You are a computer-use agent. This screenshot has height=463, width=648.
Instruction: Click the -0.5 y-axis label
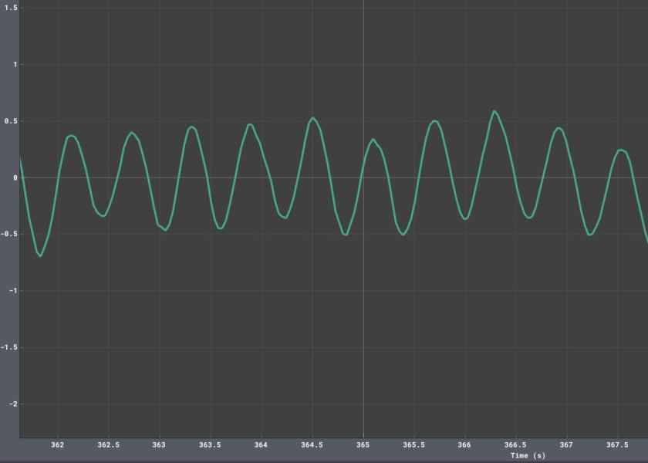pyautogui.click(x=9, y=234)
